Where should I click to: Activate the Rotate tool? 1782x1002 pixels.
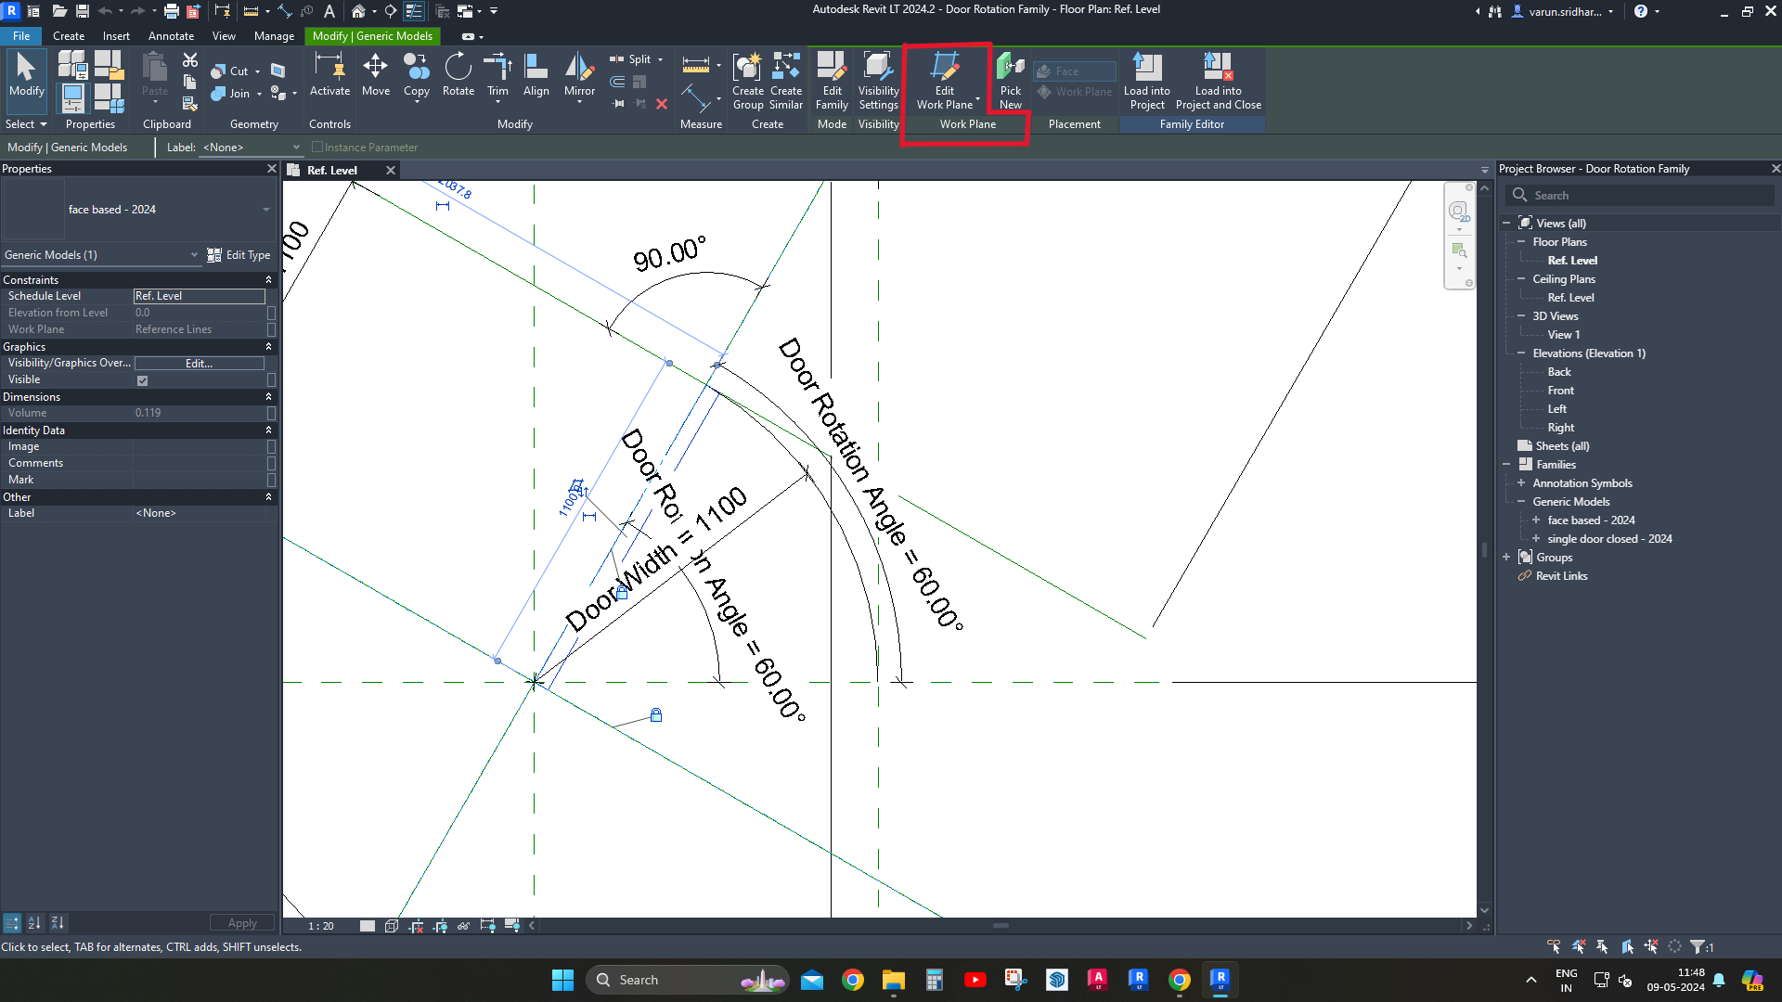point(458,74)
